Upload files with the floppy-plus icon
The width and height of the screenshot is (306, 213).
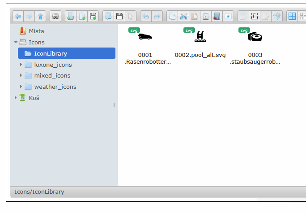(x=93, y=16)
